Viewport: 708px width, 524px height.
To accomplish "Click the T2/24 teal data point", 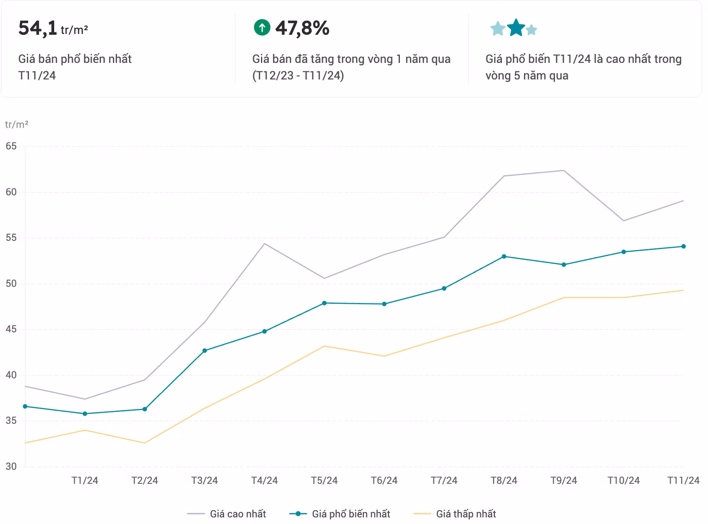I will pos(145,409).
